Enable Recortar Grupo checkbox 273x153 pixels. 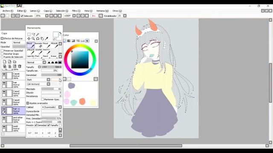point(2,54)
